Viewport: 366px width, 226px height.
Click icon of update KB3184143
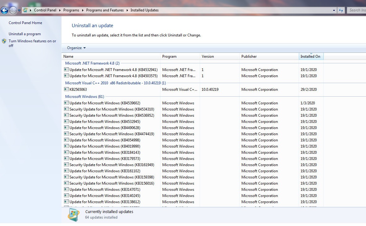pos(66,152)
